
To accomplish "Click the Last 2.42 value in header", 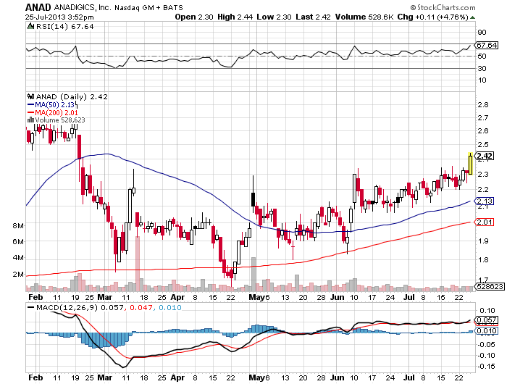I will click(x=314, y=17).
